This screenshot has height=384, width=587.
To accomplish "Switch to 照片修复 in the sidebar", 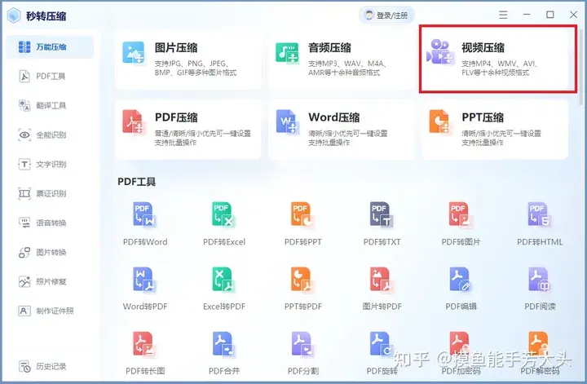I will [x=50, y=281].
